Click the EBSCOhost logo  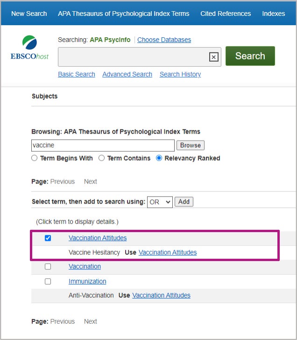pos(29,48)
